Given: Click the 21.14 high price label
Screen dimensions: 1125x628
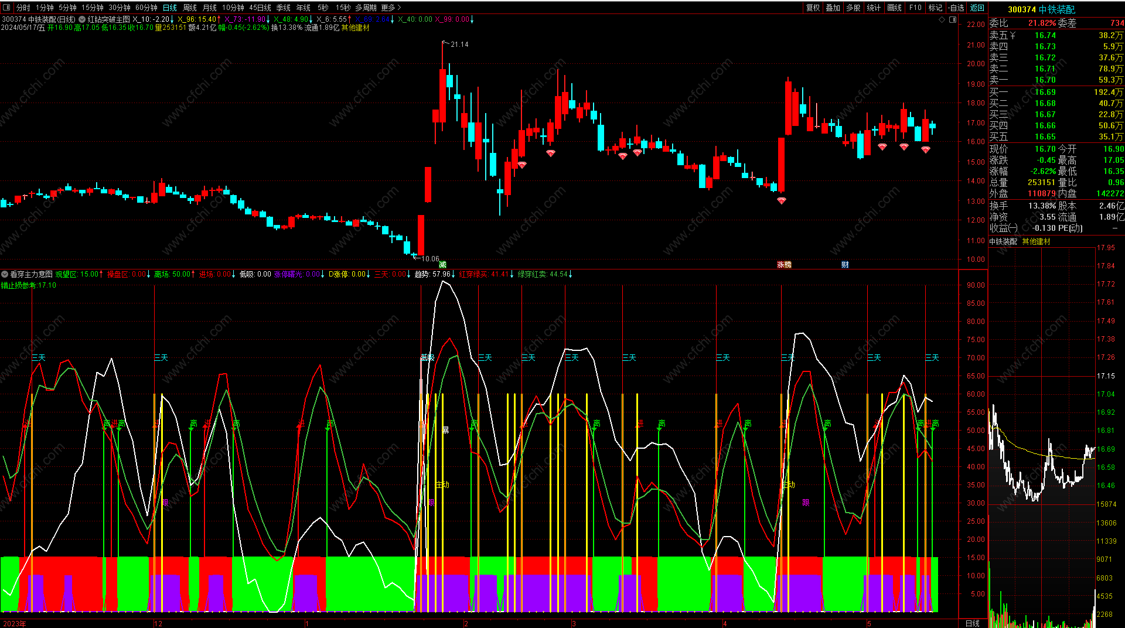Looking at the screenshot, I should [x=459, y=45].
